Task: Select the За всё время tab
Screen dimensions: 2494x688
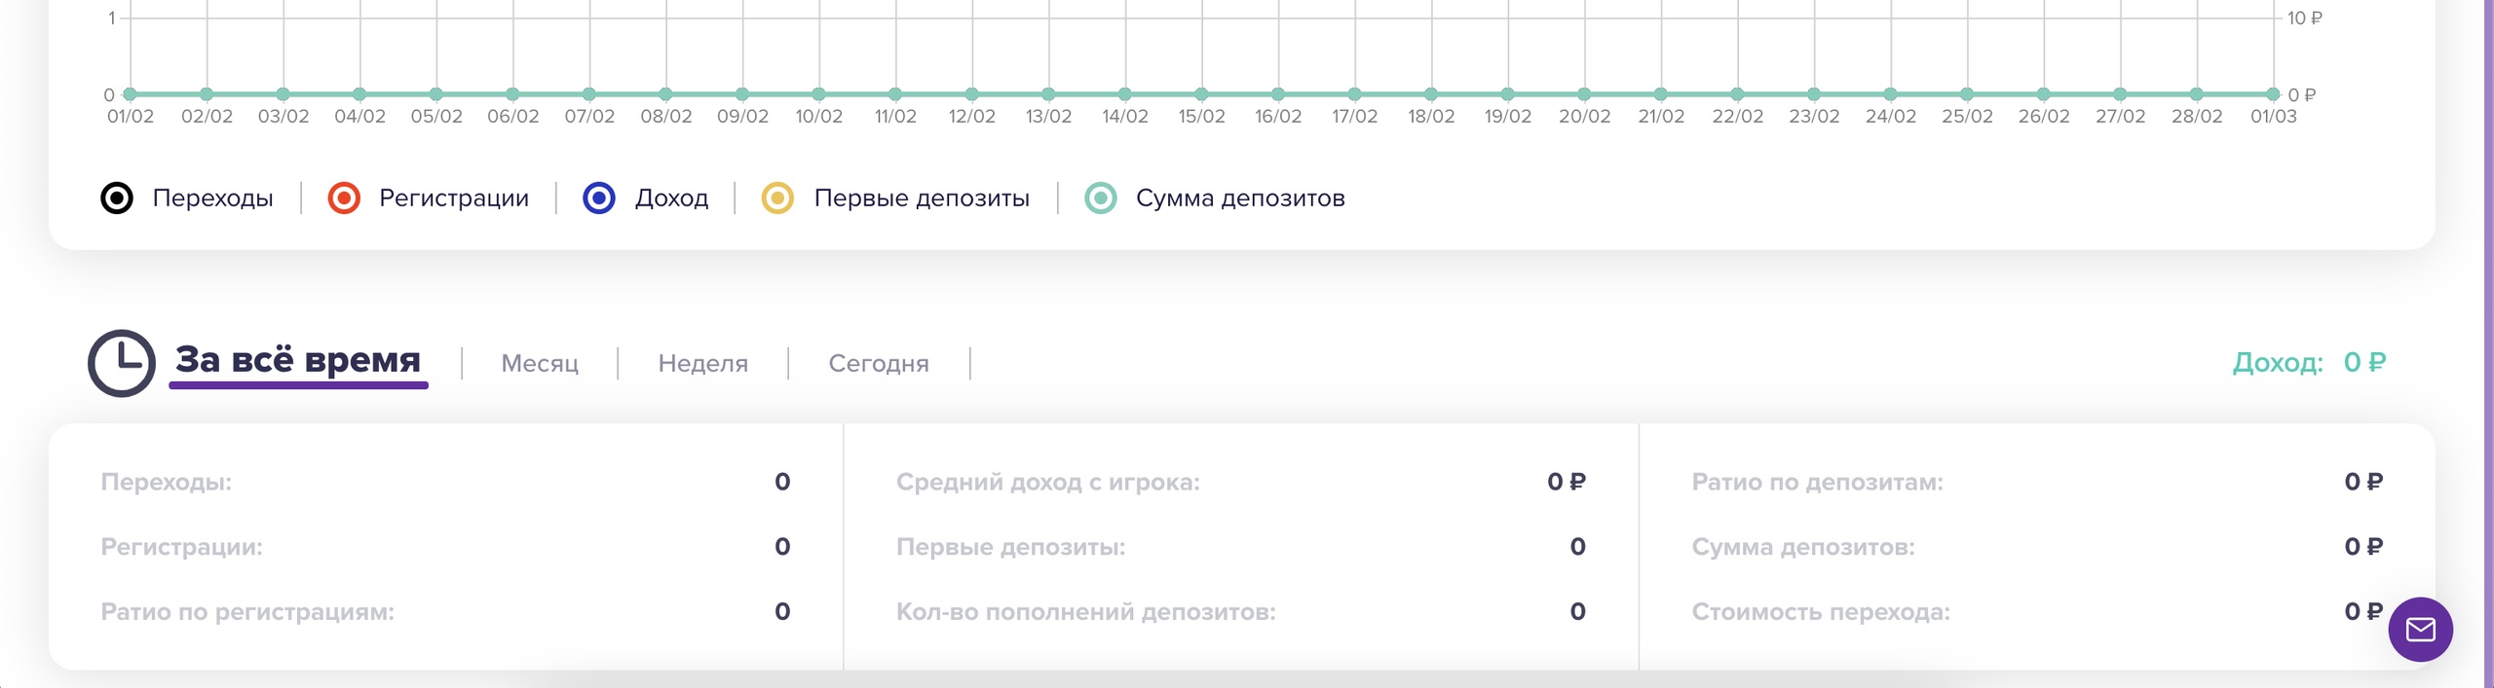Action: pos(298,360)
